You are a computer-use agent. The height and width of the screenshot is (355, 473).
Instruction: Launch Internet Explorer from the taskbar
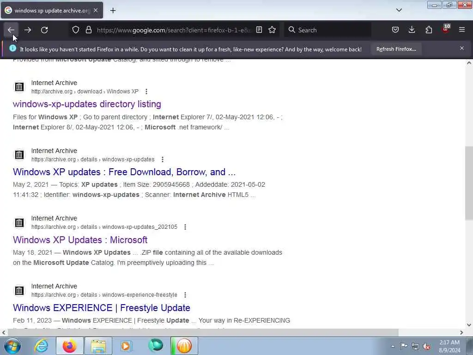pos(41,346)
